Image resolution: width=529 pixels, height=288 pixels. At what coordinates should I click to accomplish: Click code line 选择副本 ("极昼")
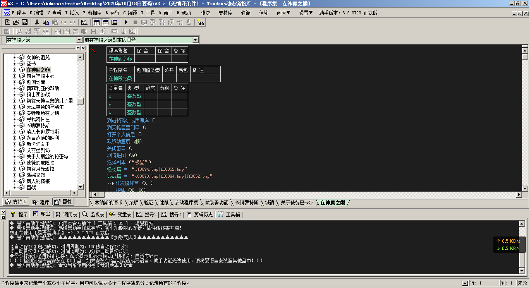pos(129,162)
